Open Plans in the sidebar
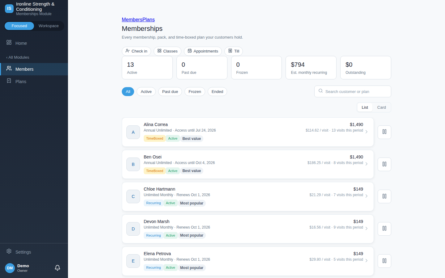The width and height of the screenshot is (445, 278). point(34,81)
